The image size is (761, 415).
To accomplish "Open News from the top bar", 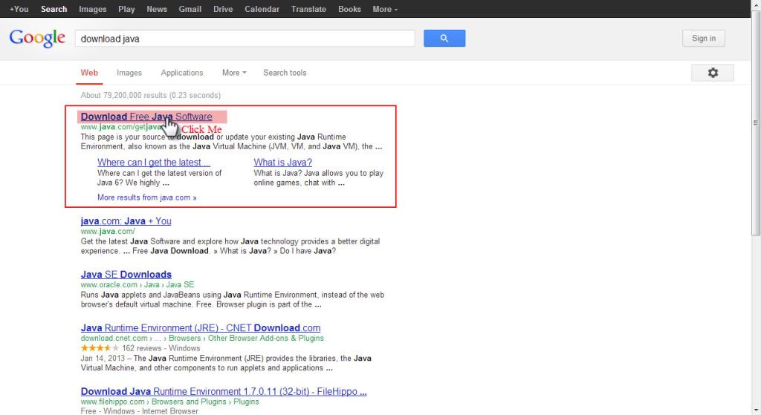I will (157, 9).
